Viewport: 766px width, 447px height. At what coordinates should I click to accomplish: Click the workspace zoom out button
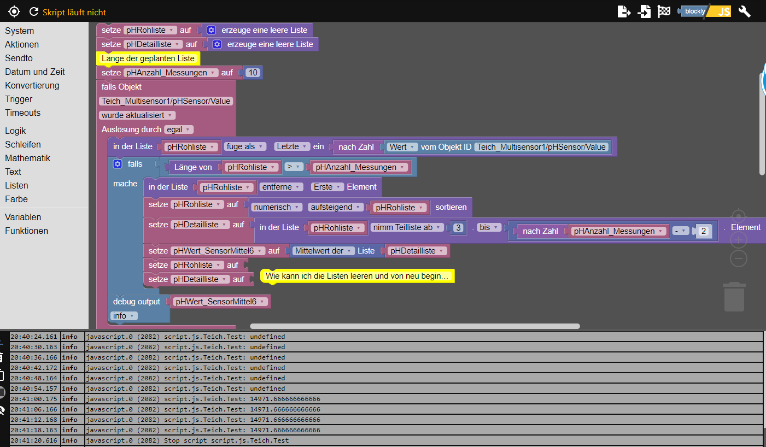click(x=739, y=258)
